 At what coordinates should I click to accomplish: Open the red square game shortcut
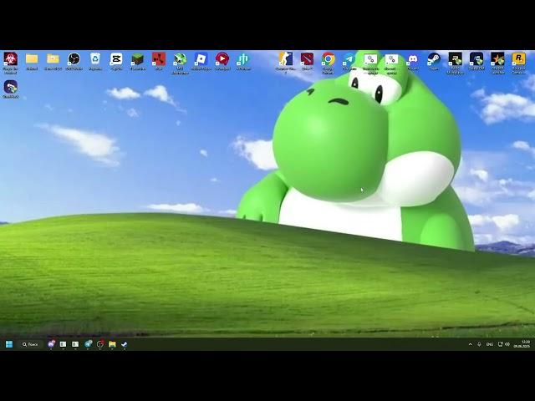[159, 59]
